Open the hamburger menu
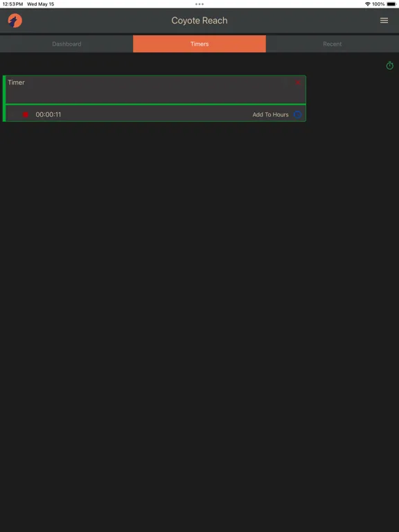 (x=384, y=21)
